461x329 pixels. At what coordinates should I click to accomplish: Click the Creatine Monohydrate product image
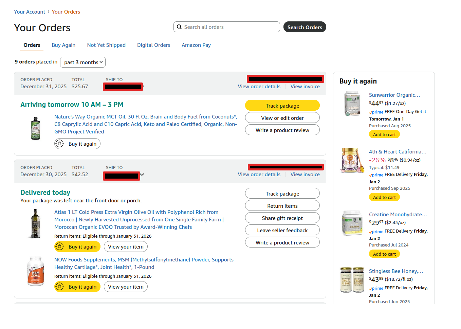pos(352,223)
